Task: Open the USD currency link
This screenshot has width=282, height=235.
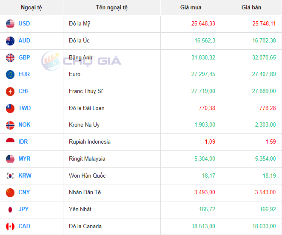Action: click(24, 24)
